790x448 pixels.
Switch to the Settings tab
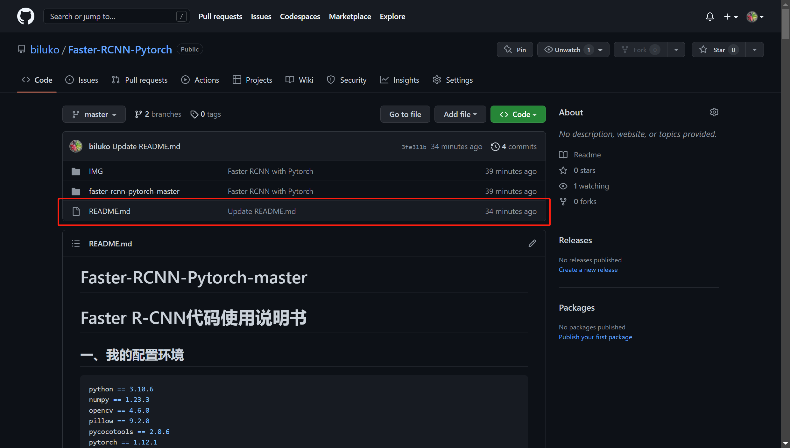pyautogui.click(x=453, y=80)
